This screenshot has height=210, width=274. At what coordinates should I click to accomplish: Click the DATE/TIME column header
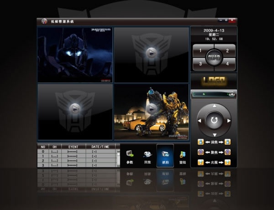[x=100, y=147]
